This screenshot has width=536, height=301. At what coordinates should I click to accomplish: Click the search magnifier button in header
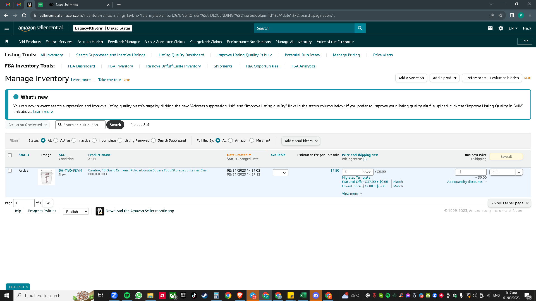pos(360,28)
